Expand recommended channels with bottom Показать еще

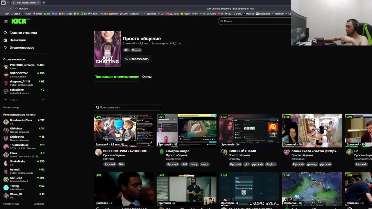click(11, 204)
